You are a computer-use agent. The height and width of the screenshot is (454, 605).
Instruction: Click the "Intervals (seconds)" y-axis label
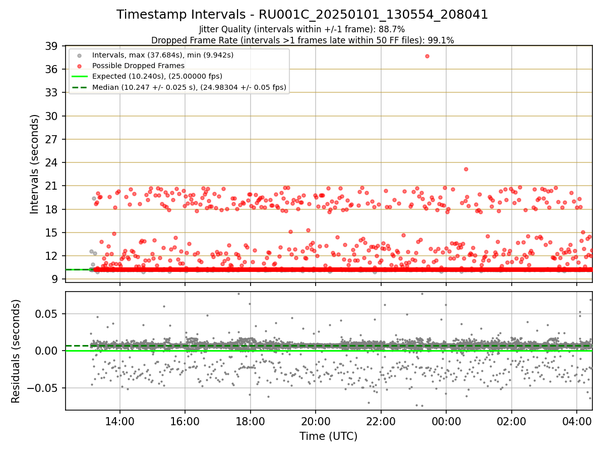[x=34, y=164]
